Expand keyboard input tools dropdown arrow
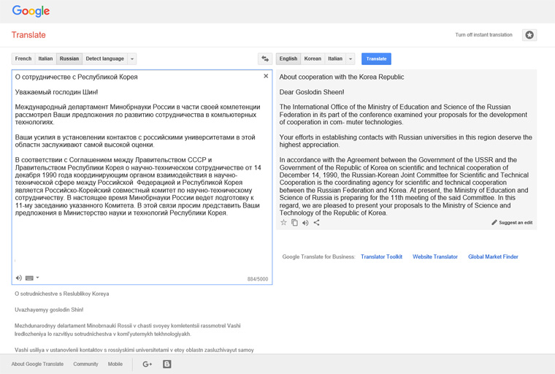Viewport: 555px width, 374px height. (x=37, y=278)
